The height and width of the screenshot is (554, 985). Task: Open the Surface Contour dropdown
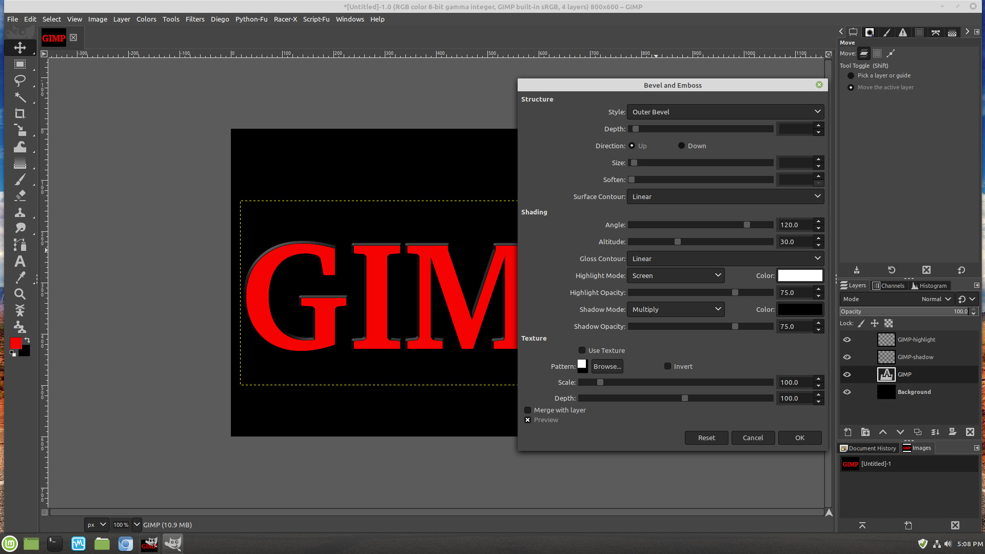click(725, 196)
